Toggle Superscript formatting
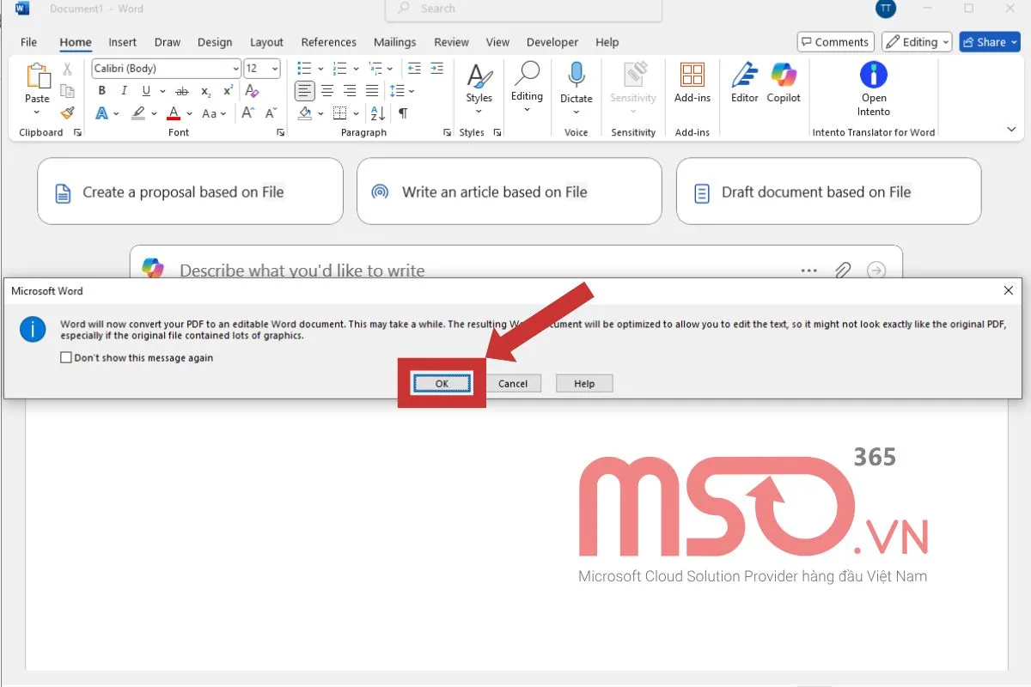The width and height of the screenshot is (1031, 687). 228,91
